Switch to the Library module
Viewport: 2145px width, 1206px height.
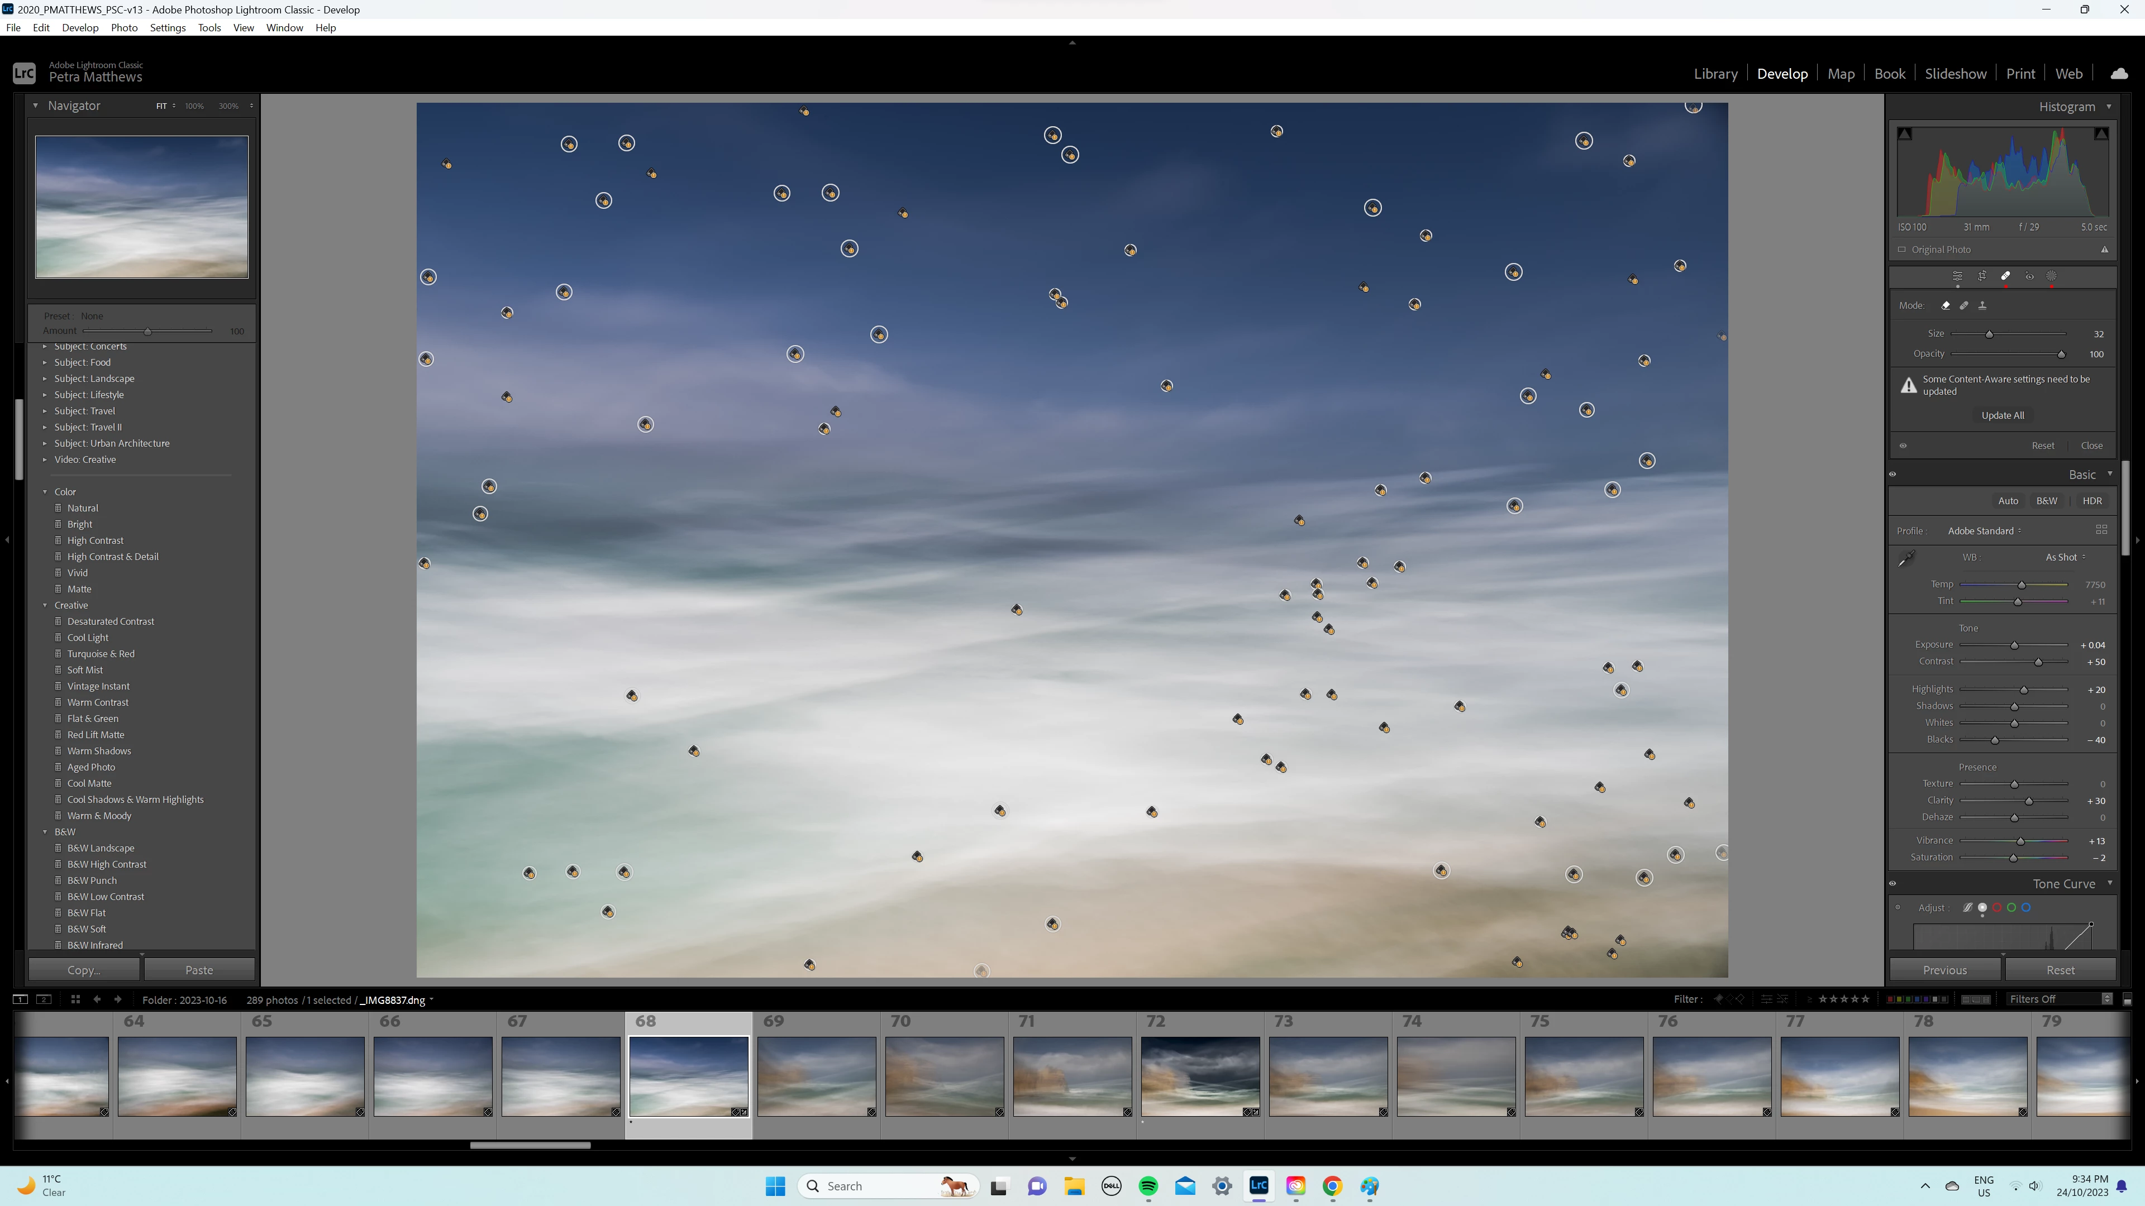click(1715, 74)
